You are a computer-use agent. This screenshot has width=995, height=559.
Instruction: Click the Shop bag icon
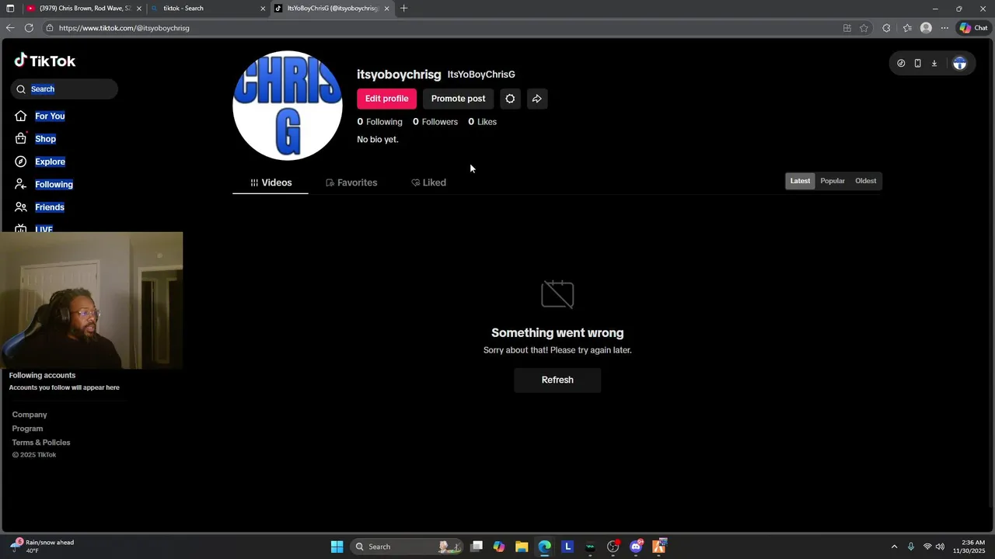click(21, 139)
